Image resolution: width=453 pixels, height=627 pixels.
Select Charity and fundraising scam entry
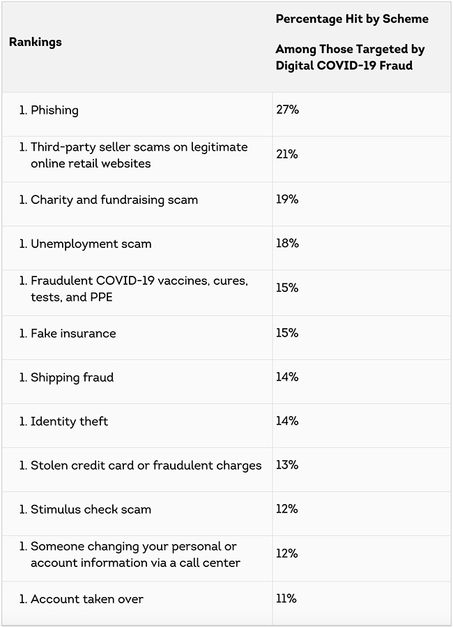click(x=114, y=200)
